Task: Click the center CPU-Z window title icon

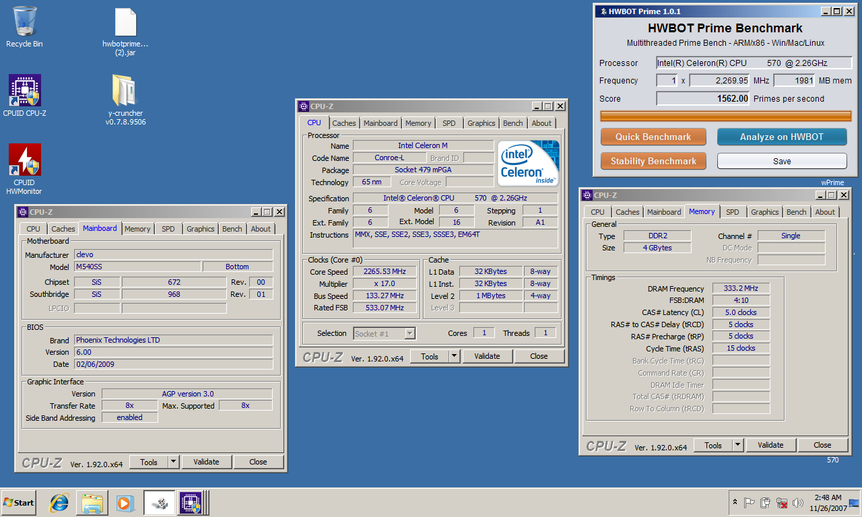Action: pos(304,106)
